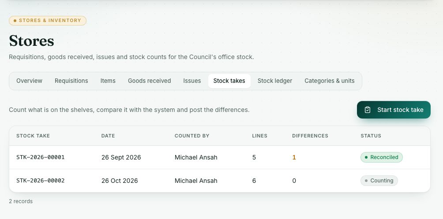Click the 2 records count text
Viewport: 443px width, 219px height.
(x=21, y=201)
